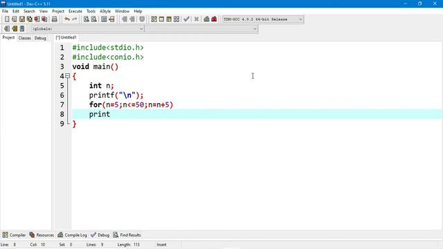The width and height of the screenshot is (443, 249).
Task: Open the empty member dropdown beside (globals)
Action: pyautogui.click(x=201, y=29)
